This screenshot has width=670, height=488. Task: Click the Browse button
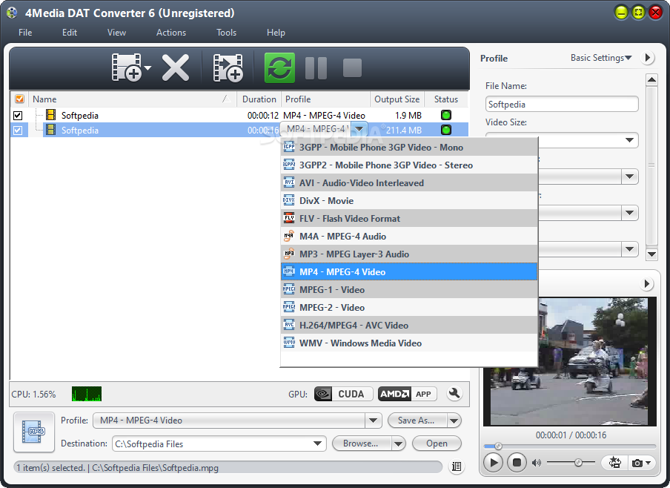(x=361, y=444)
